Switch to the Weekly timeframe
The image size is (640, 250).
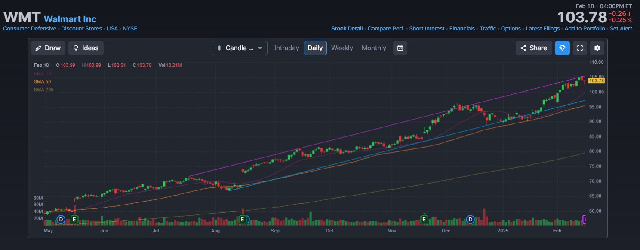342,48
